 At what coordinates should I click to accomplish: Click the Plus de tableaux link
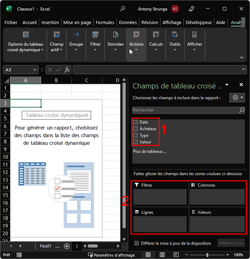pyautogui.click(x=149, y=151)
